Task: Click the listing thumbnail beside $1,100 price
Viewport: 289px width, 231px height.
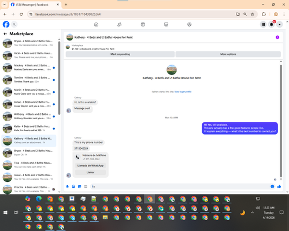Action: (x=68, y=47)
